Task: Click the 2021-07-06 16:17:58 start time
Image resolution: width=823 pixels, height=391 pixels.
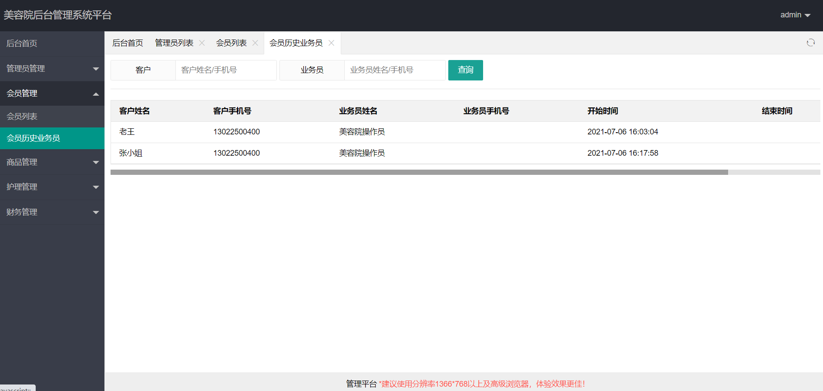Action: click(x=623, y=153)
